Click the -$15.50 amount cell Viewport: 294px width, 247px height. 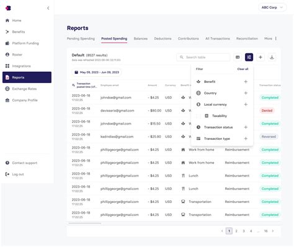[x=154, y=124]
